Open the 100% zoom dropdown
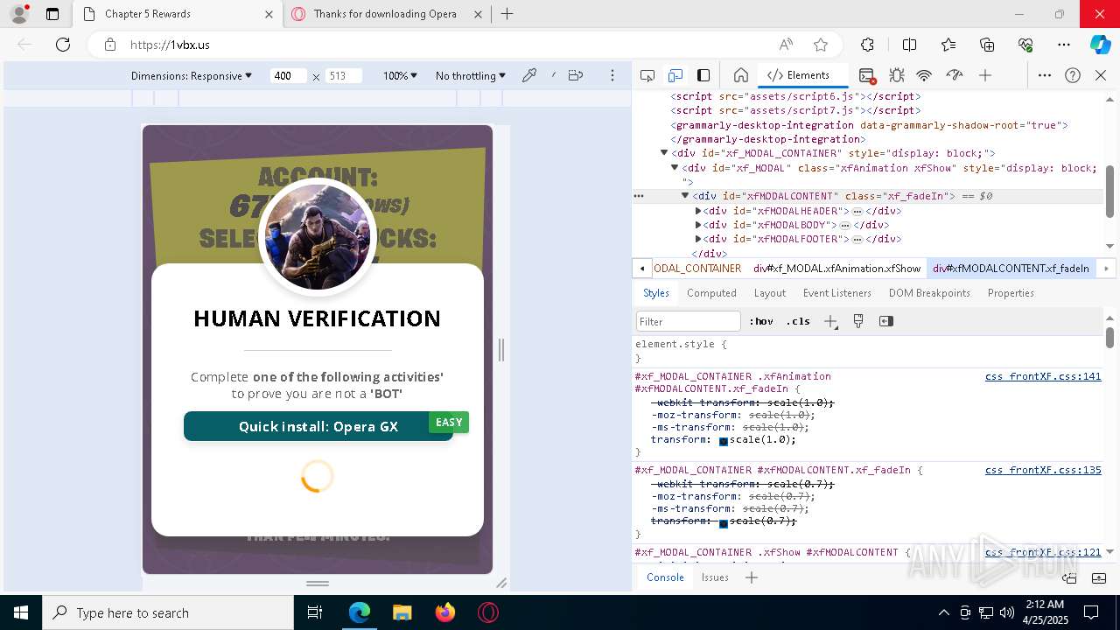The height and width of the screenshot is (630, 1120). click(x=401, y=76)
